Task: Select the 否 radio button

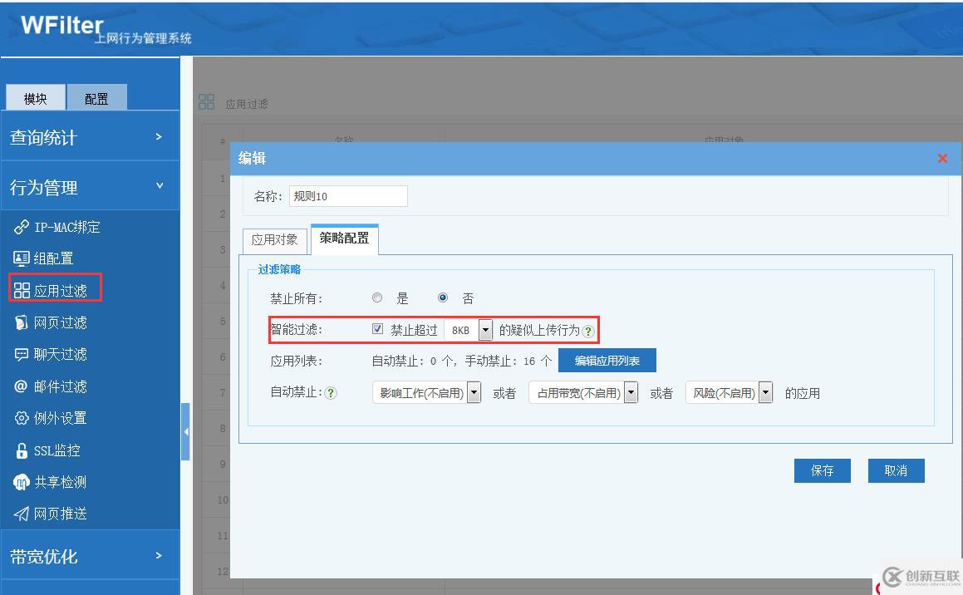Action: coord(442,297)
